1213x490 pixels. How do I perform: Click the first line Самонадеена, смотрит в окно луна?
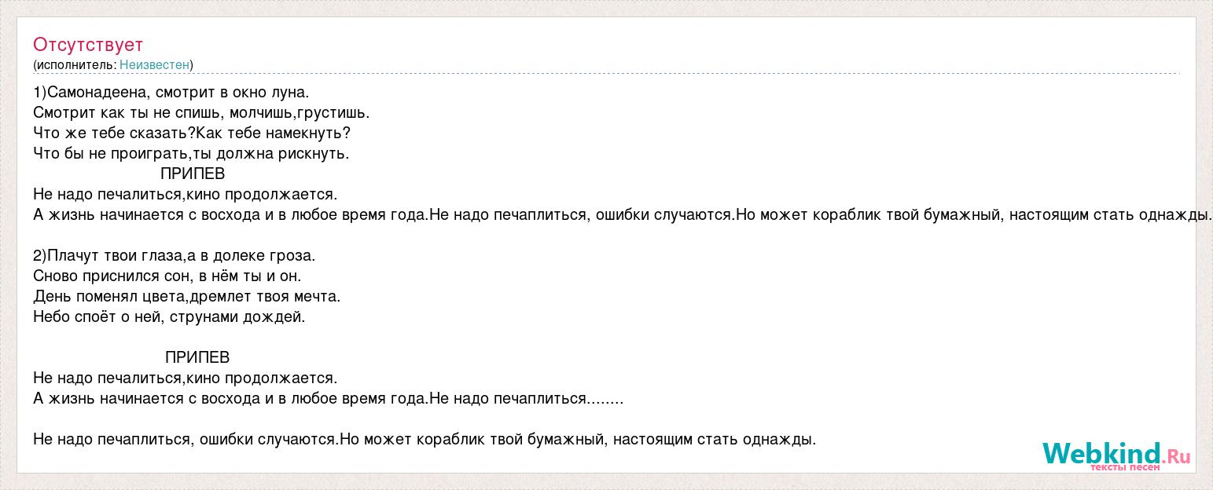[171, 93]
